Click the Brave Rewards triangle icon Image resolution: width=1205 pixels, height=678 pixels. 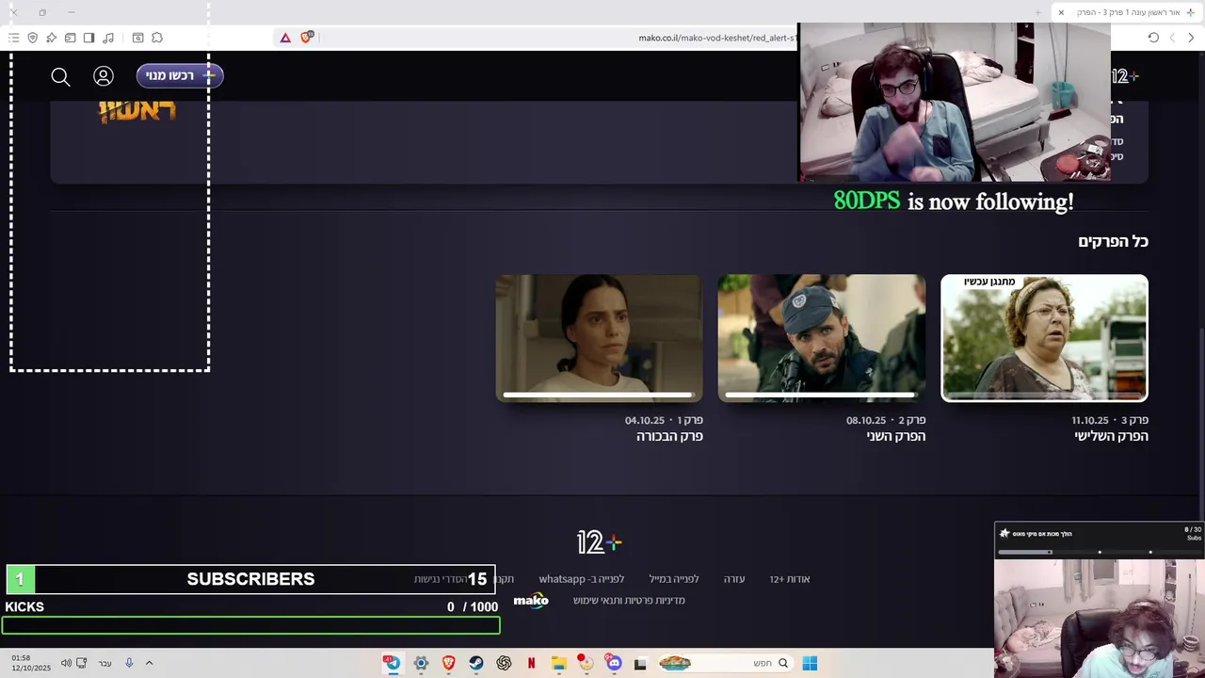pos(285,38)
